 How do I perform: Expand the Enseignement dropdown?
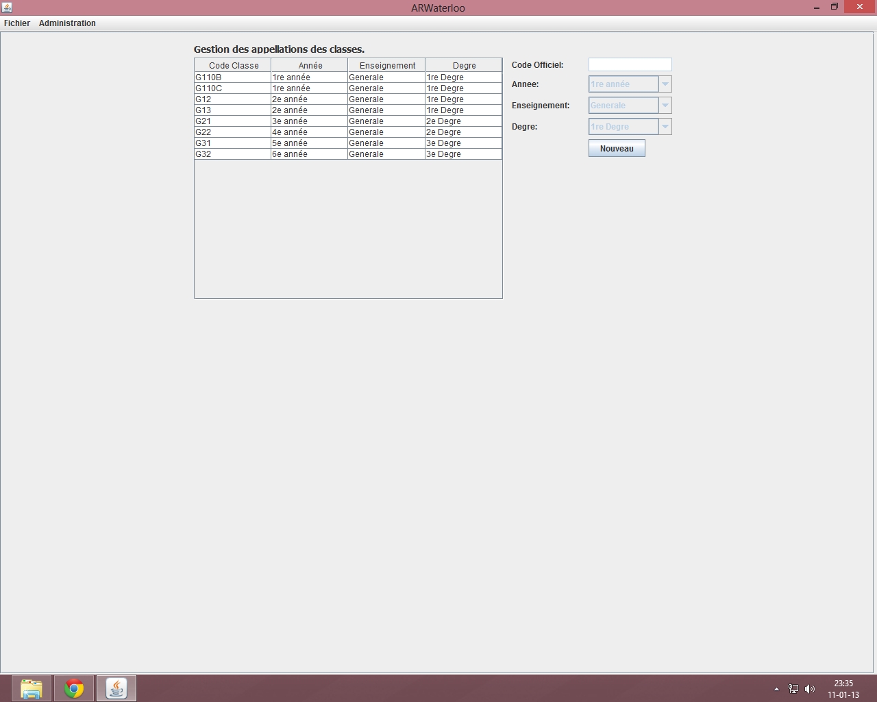[665, 106]
